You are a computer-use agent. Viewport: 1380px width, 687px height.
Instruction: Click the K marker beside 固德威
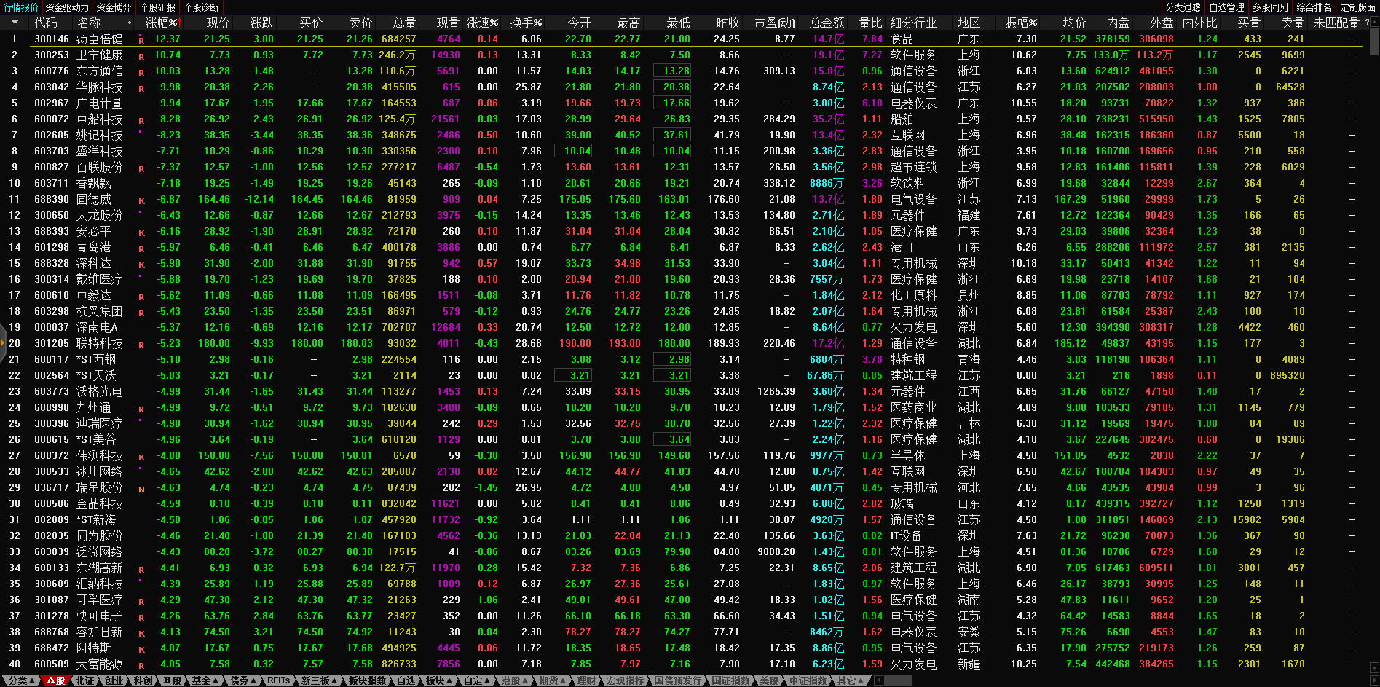click(141, 200)
